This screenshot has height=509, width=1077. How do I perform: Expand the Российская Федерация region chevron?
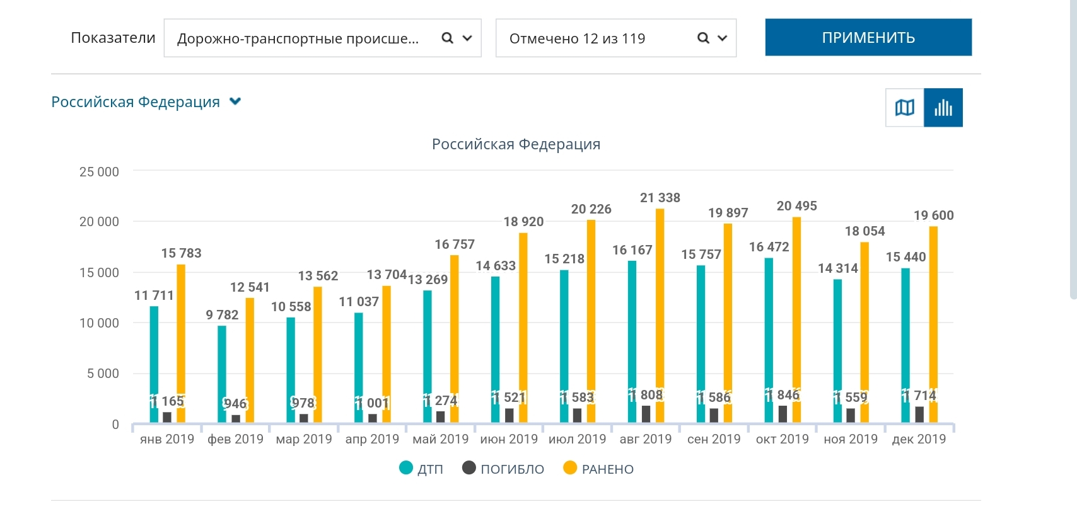click(235, 101)
